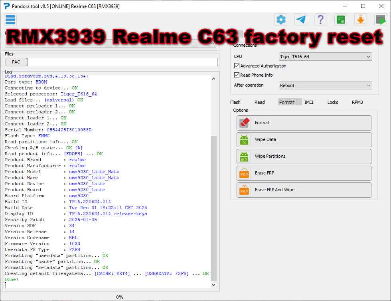Maximize the Pandora tool window

[x=363, y=6]
